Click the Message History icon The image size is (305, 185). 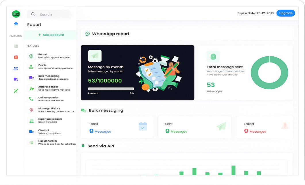tap(31, 110)
